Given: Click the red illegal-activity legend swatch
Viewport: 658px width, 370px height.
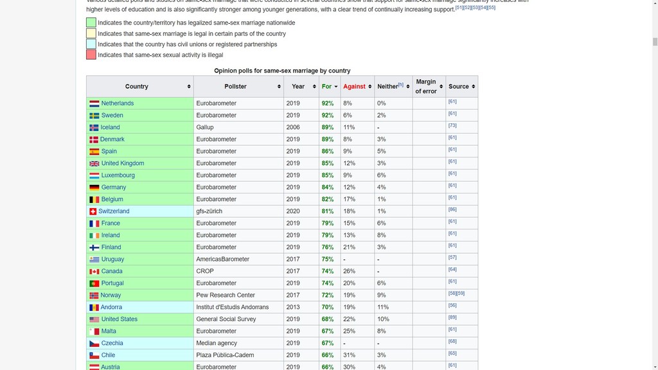Looking at the screenshot, I should [91, 55].
